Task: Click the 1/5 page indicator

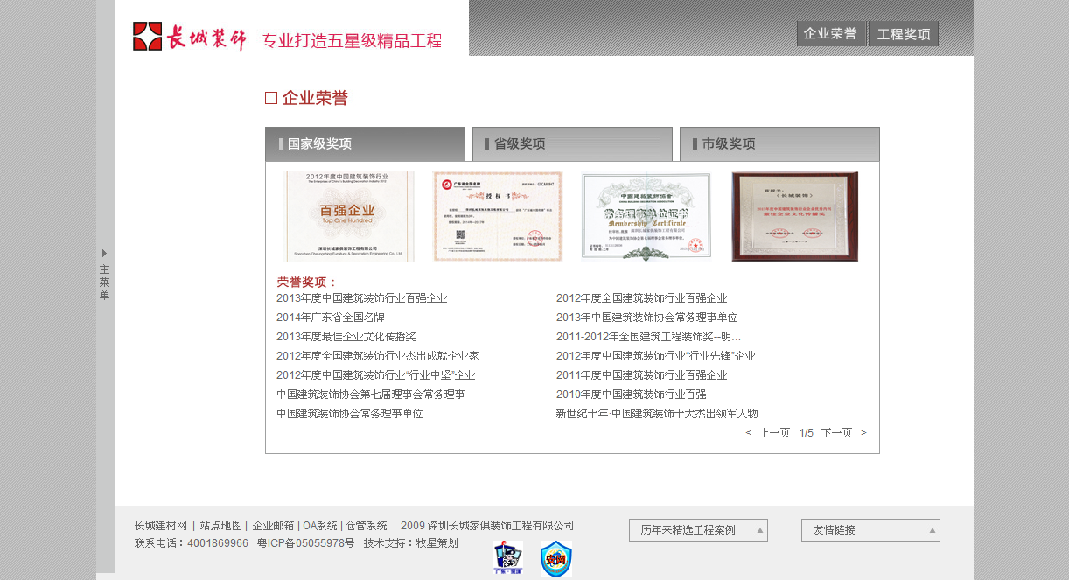Action: 807,432
